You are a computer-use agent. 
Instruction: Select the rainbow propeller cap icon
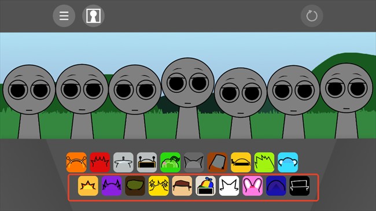(205, 186)
